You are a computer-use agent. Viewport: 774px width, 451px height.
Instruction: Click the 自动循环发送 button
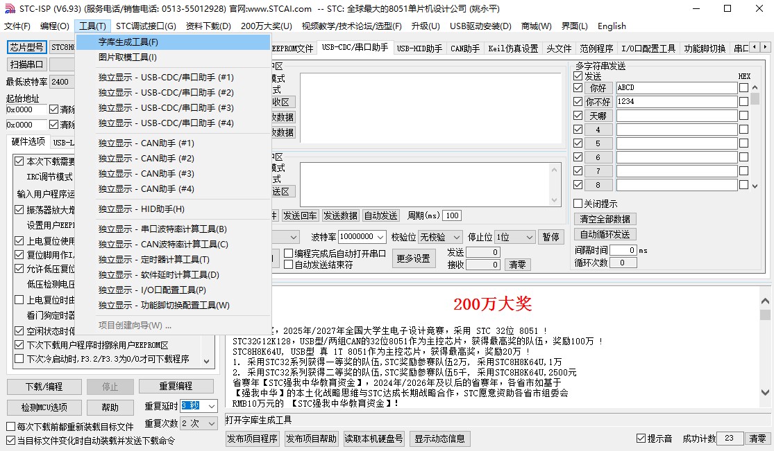pyautogui.click(x=605, y=234)
